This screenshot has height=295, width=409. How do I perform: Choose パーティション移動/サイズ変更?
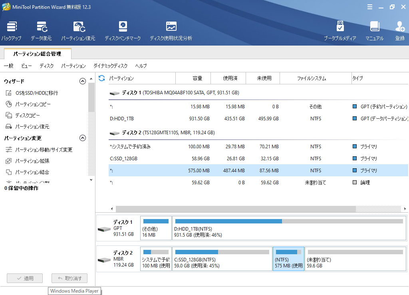[x=39, y=149]
